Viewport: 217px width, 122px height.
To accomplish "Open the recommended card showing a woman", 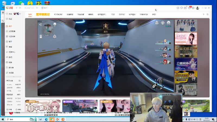I will (115, 106).
